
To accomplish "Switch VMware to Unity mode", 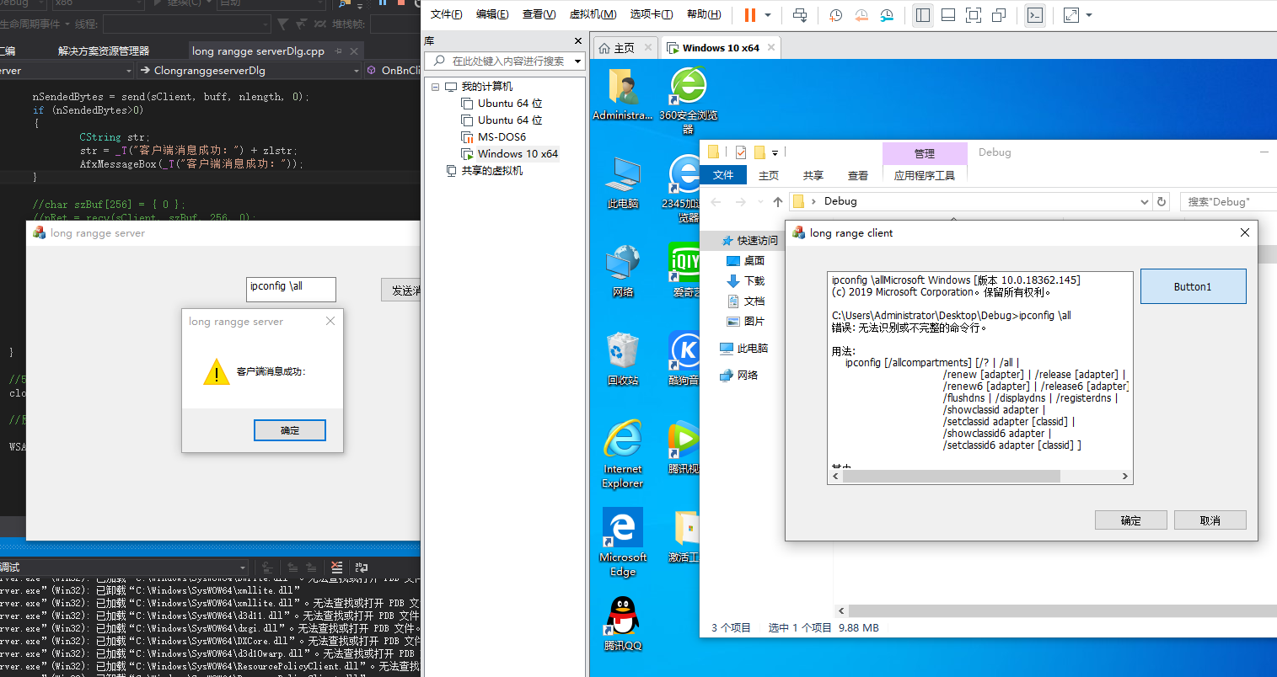I will point(999,14).
